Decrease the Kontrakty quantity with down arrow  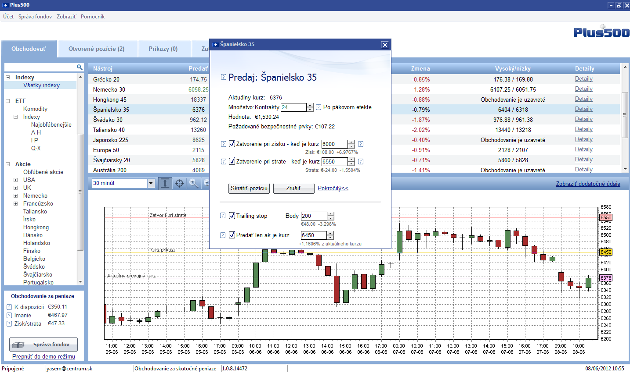(310, 109)
